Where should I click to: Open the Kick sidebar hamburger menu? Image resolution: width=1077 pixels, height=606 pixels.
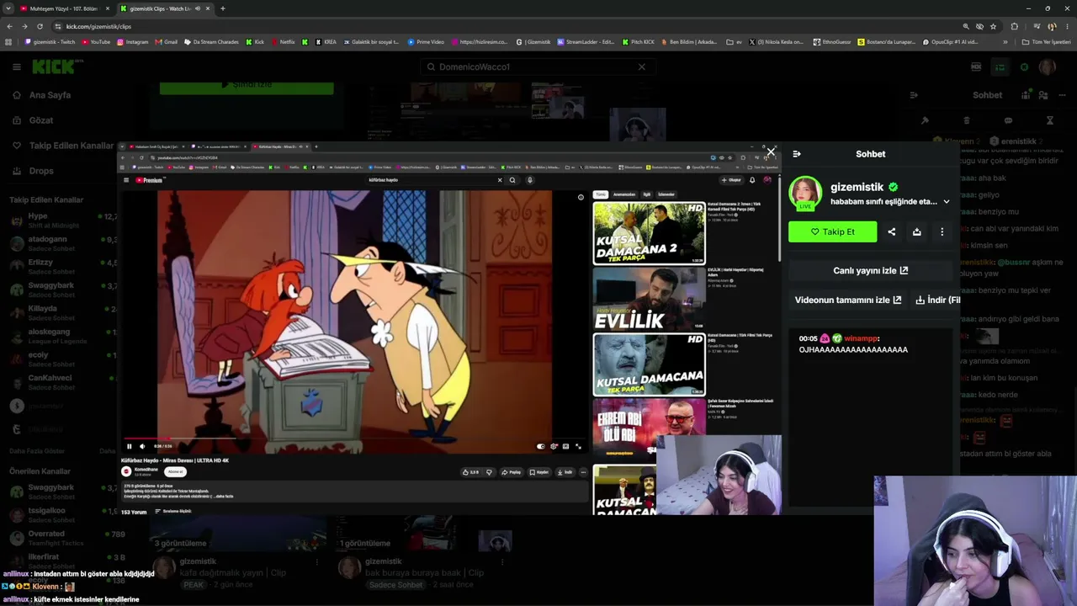point(16,66)
